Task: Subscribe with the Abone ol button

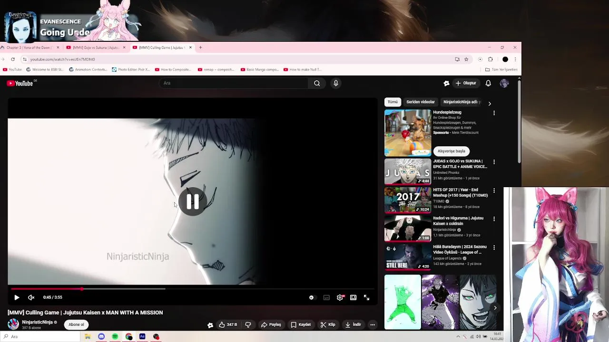Action: click(x=76, y=325)
